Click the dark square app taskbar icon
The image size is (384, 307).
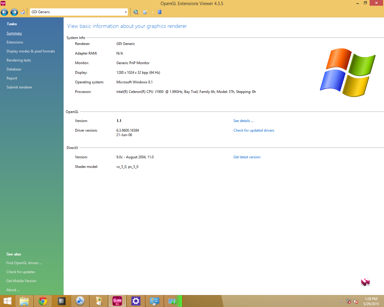[61, 301]
